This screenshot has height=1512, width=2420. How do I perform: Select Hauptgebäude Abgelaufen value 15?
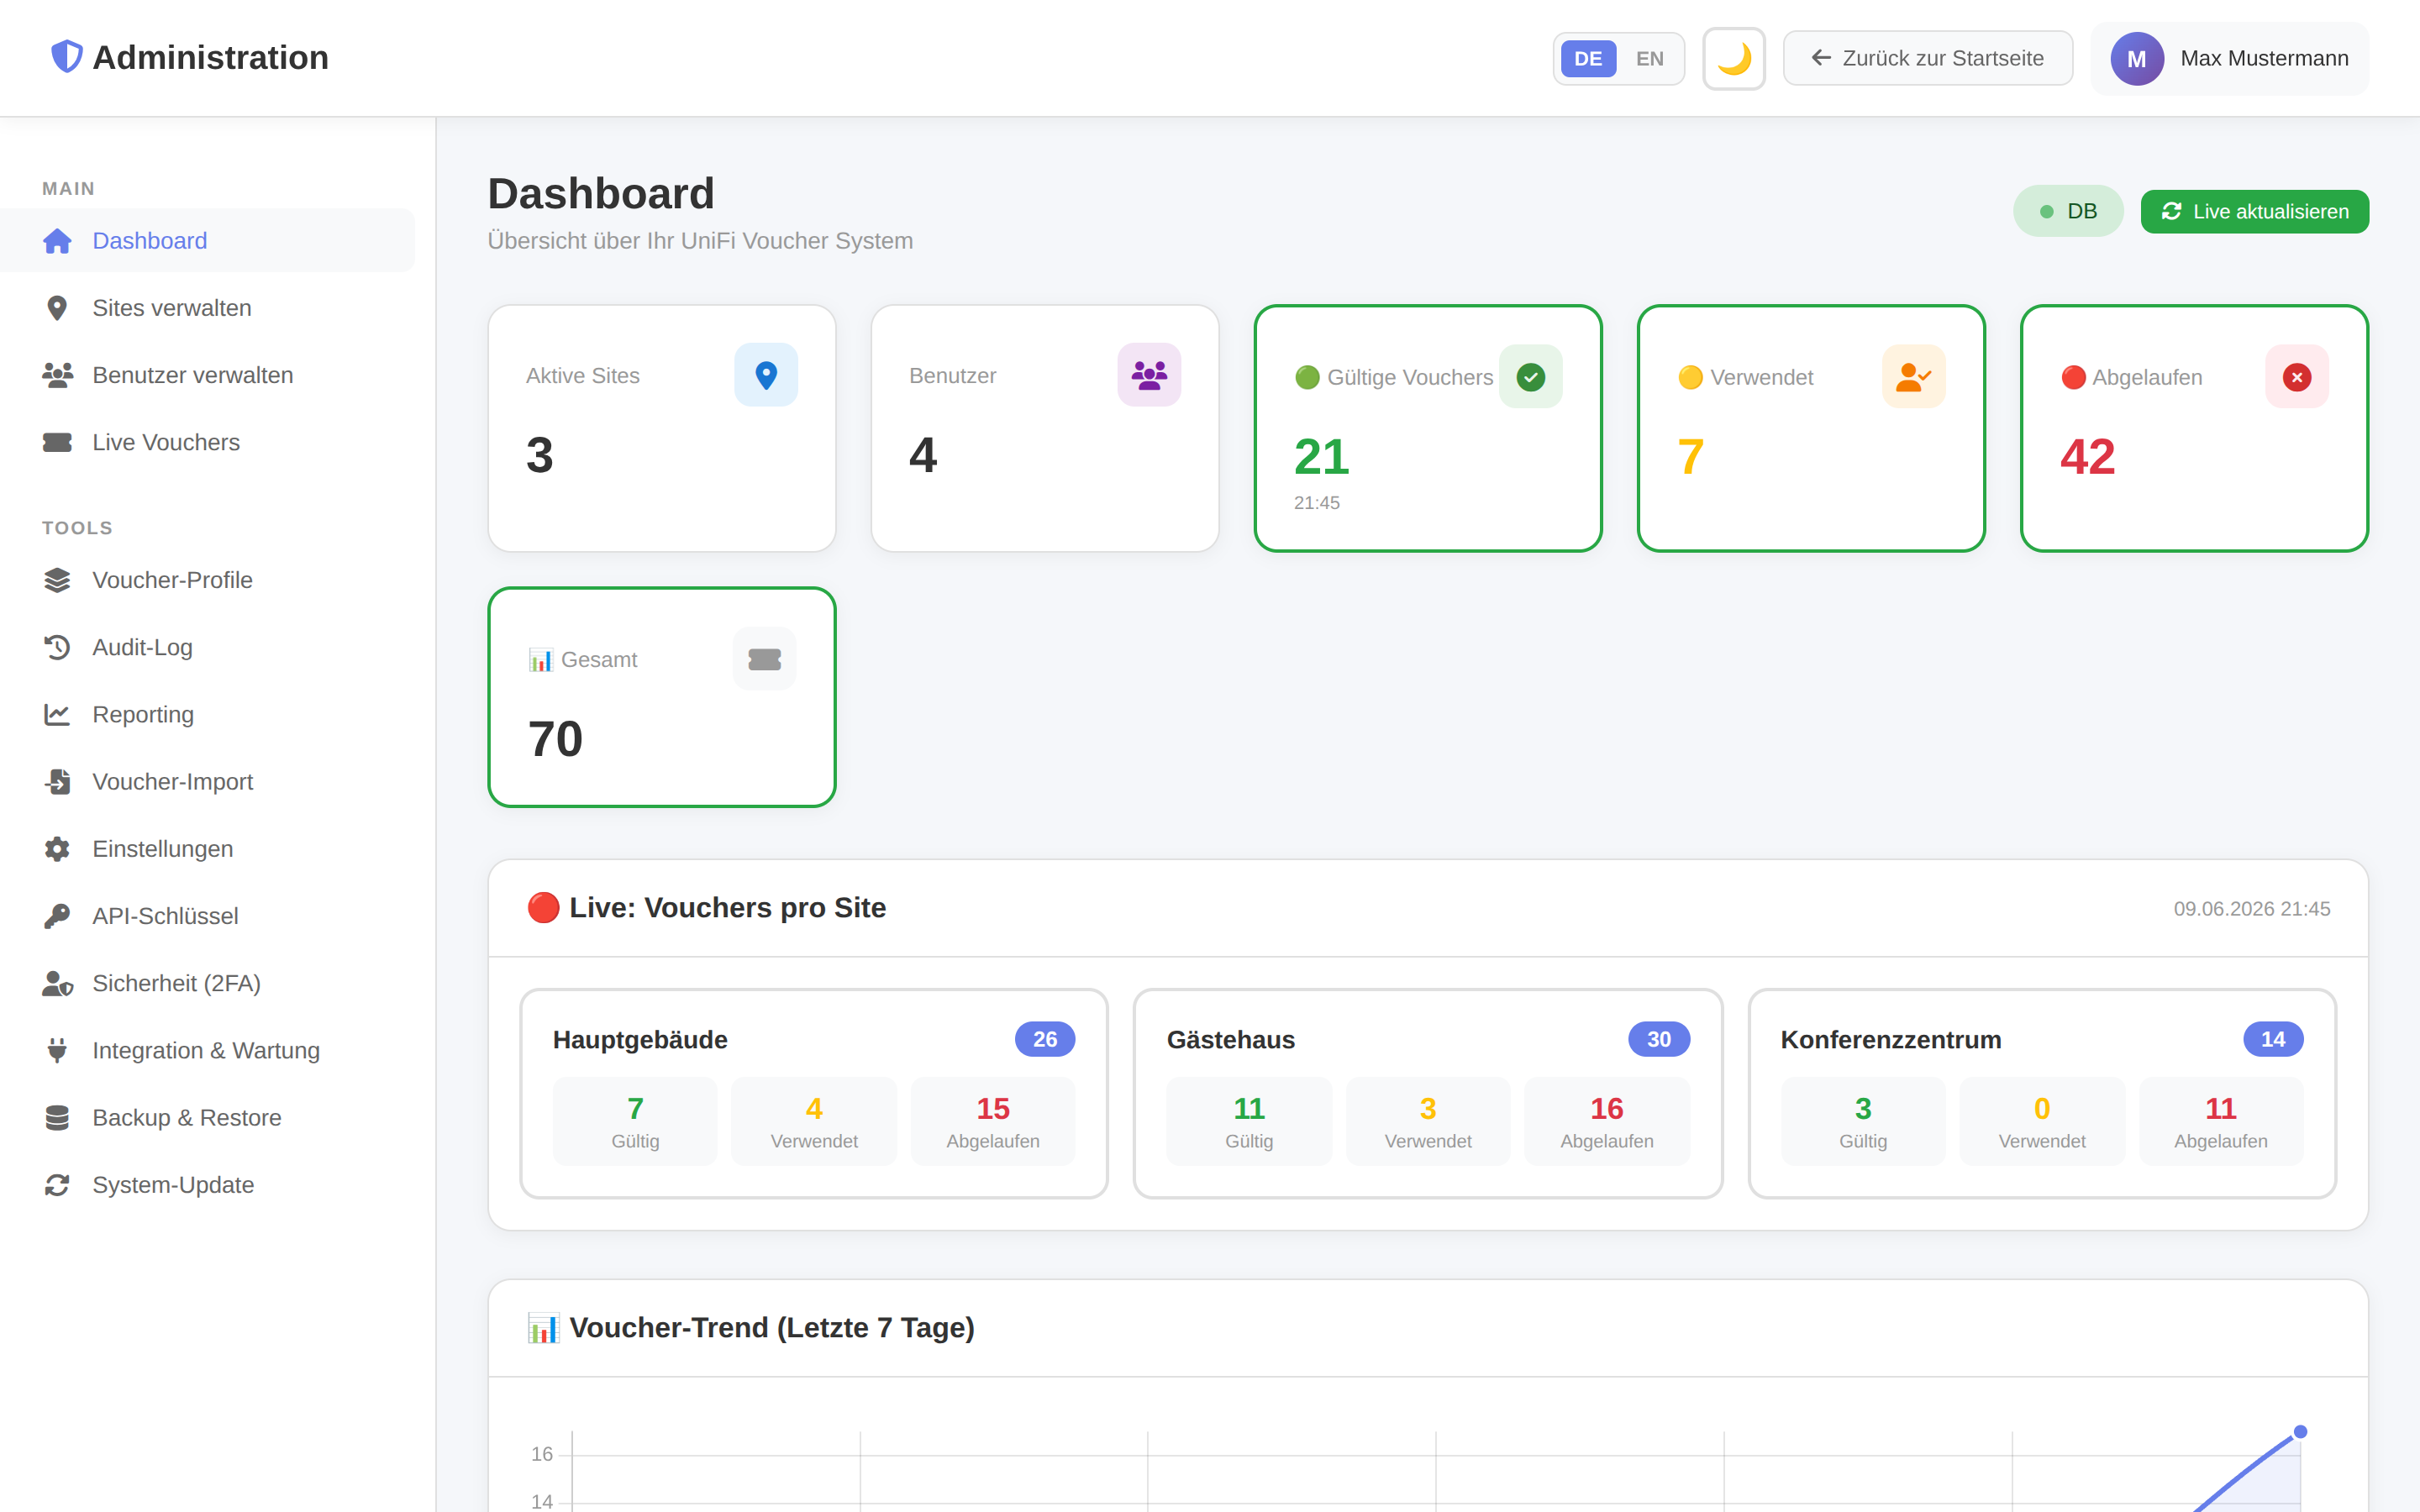point(993,1109)
